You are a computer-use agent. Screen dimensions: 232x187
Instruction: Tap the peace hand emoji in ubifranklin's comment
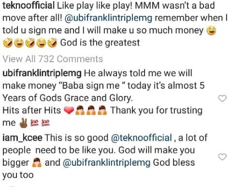pos(24,123)
